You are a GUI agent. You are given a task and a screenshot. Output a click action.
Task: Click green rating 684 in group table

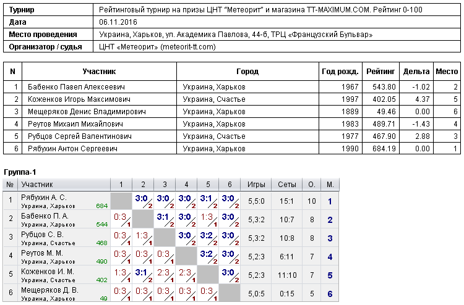click(102, 206)
